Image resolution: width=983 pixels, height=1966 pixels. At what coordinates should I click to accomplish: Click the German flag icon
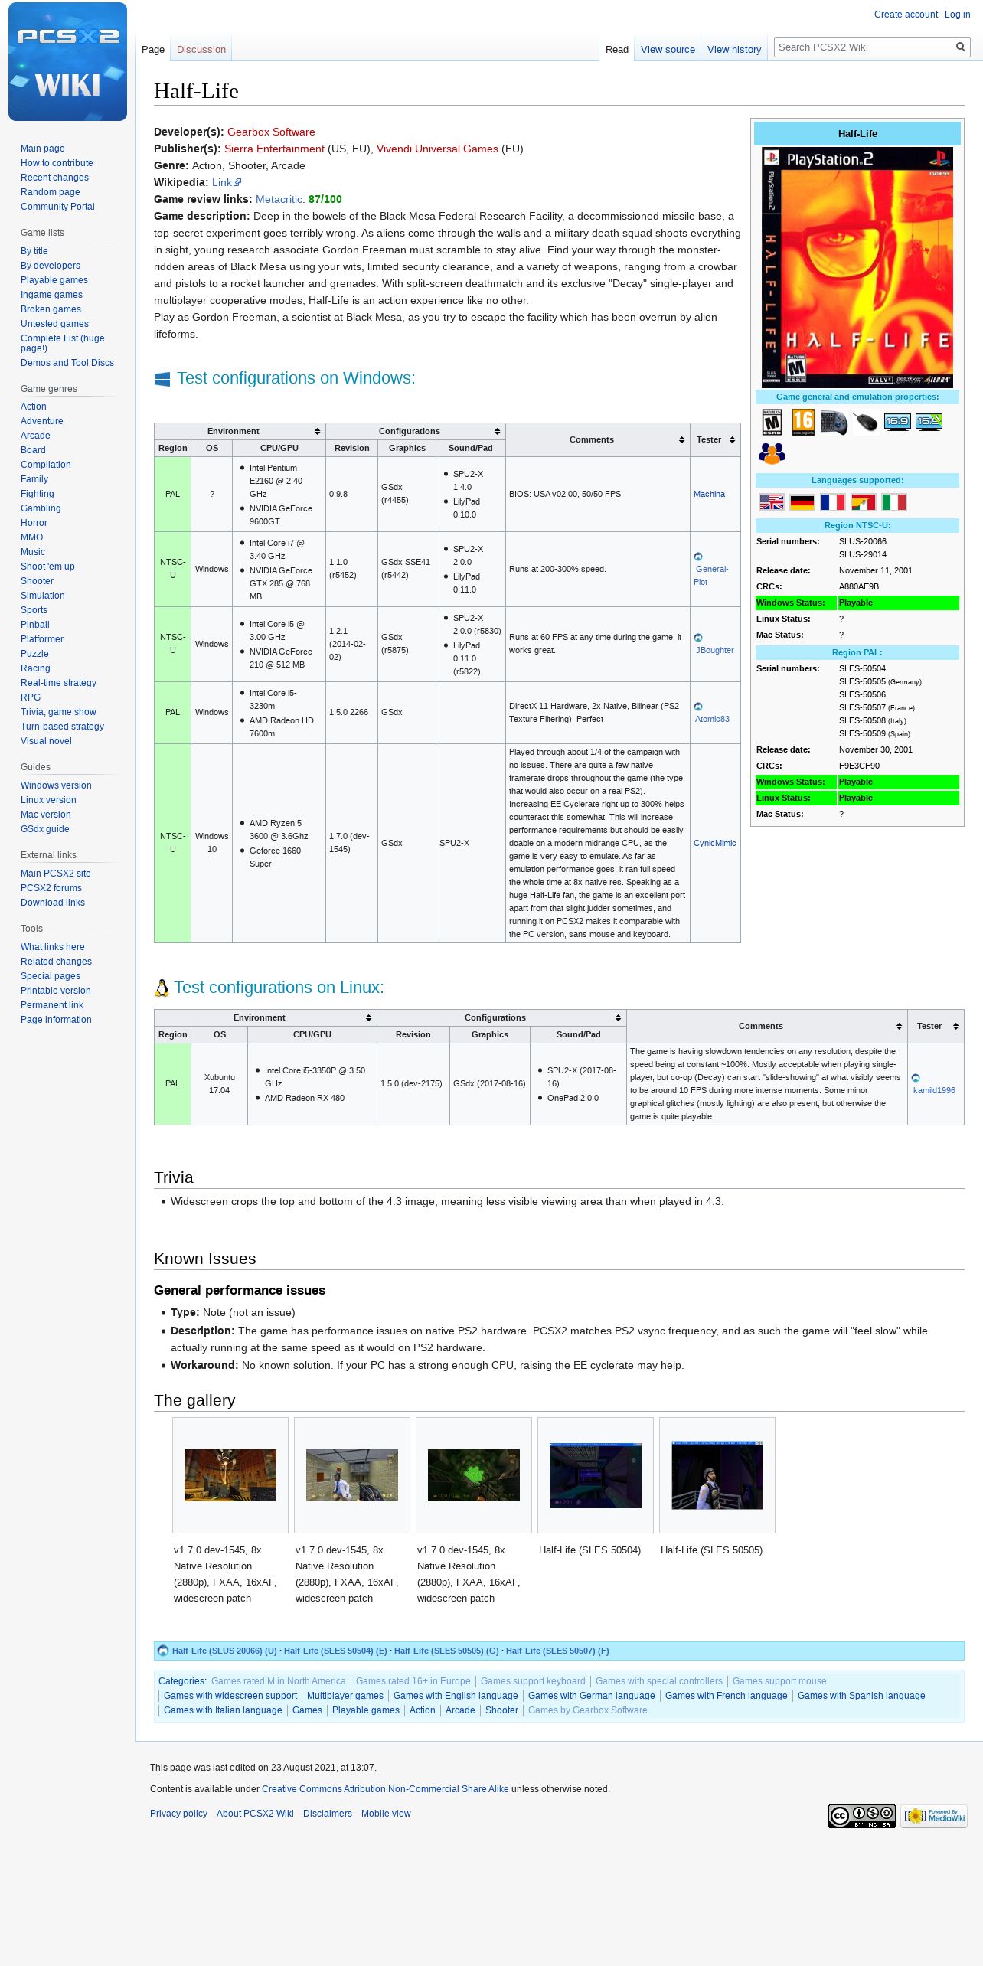pos(802,502)
